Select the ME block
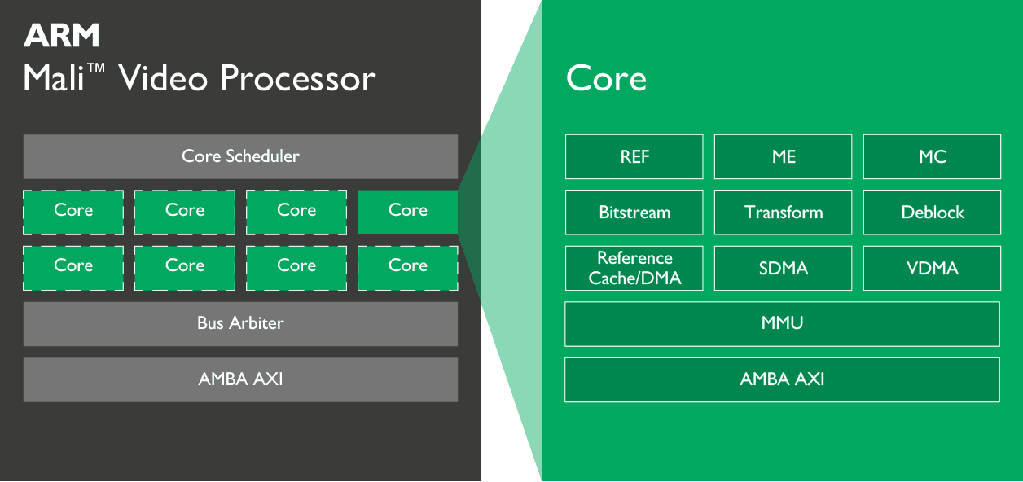 784,157
